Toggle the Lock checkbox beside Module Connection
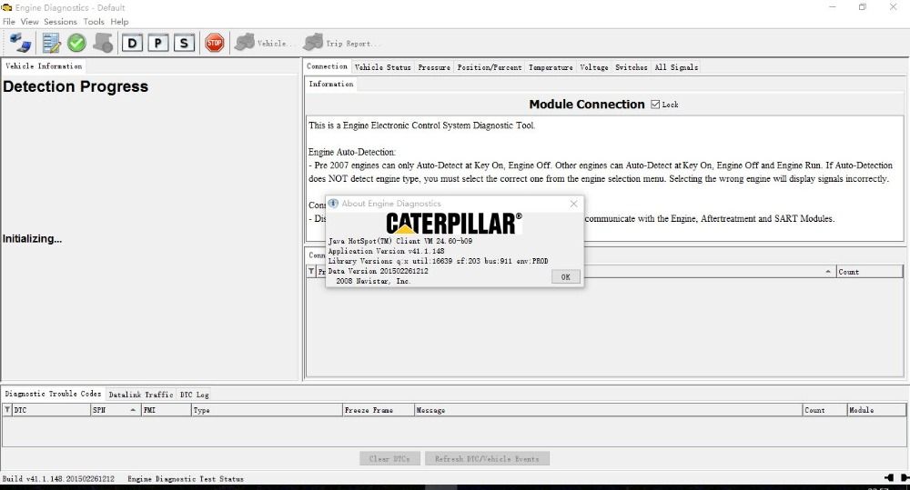The width and height of the screenshot is (910, 490). 655,105
